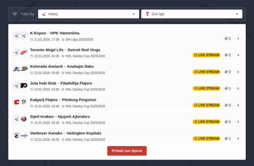The width and height of the screenshot is (254, 166).
Task: Click the Calgary Flames team logo
Action: [17, 102]
